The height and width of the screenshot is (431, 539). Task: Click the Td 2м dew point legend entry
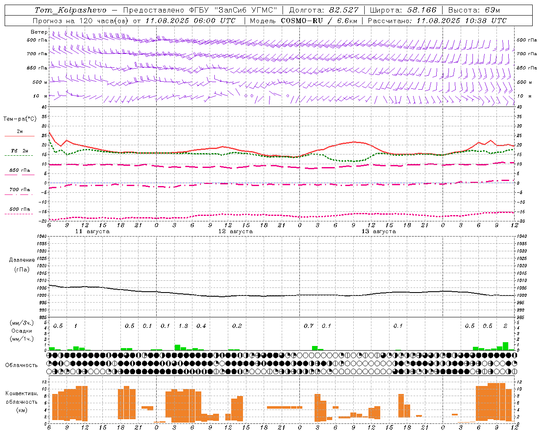click(x=19, y=151)
